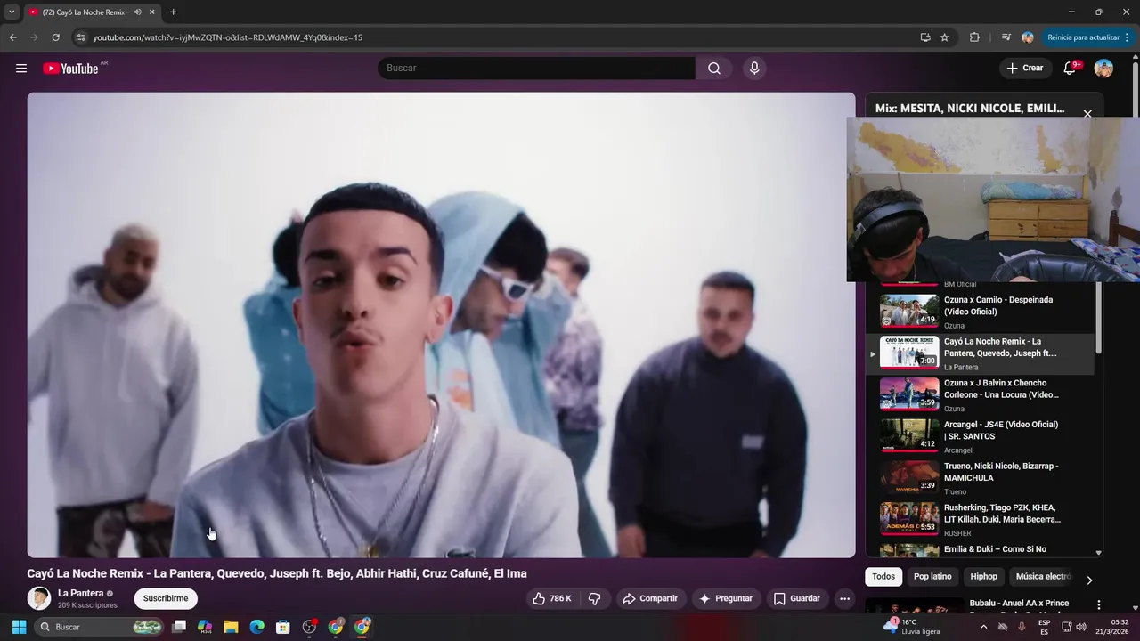Select the Hiphop filter chip
This screenshot has height=641, width=1140.
pos(983,577)
